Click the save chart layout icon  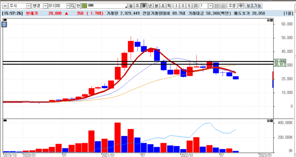click(x=217, y=6)
